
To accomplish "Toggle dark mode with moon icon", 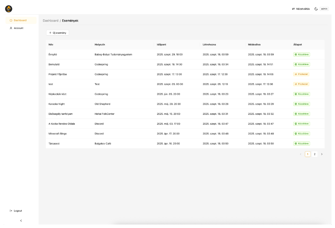I will click(x=316, y=9).
